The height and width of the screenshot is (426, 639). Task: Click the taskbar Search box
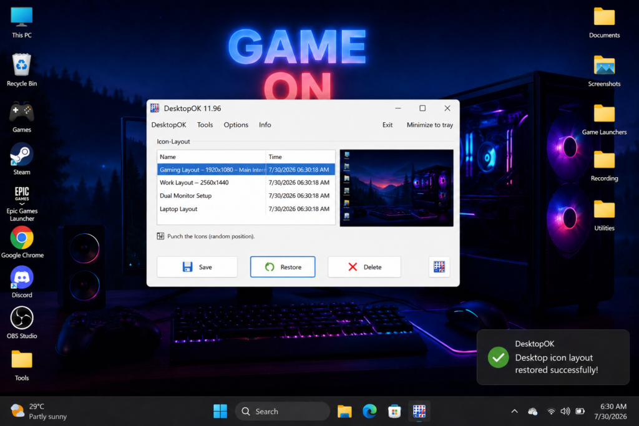(282, 411)
